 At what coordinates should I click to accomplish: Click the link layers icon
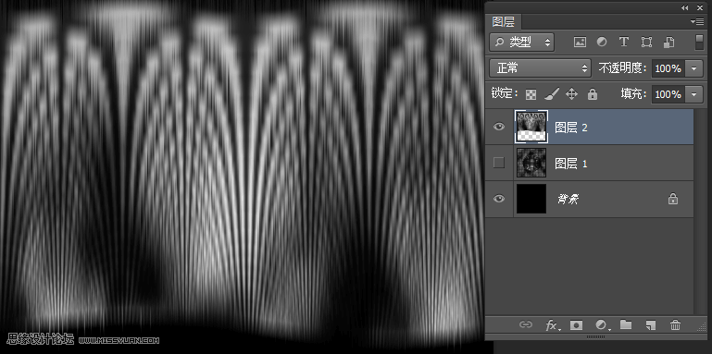pyautogui.click(x=526, y=324)
